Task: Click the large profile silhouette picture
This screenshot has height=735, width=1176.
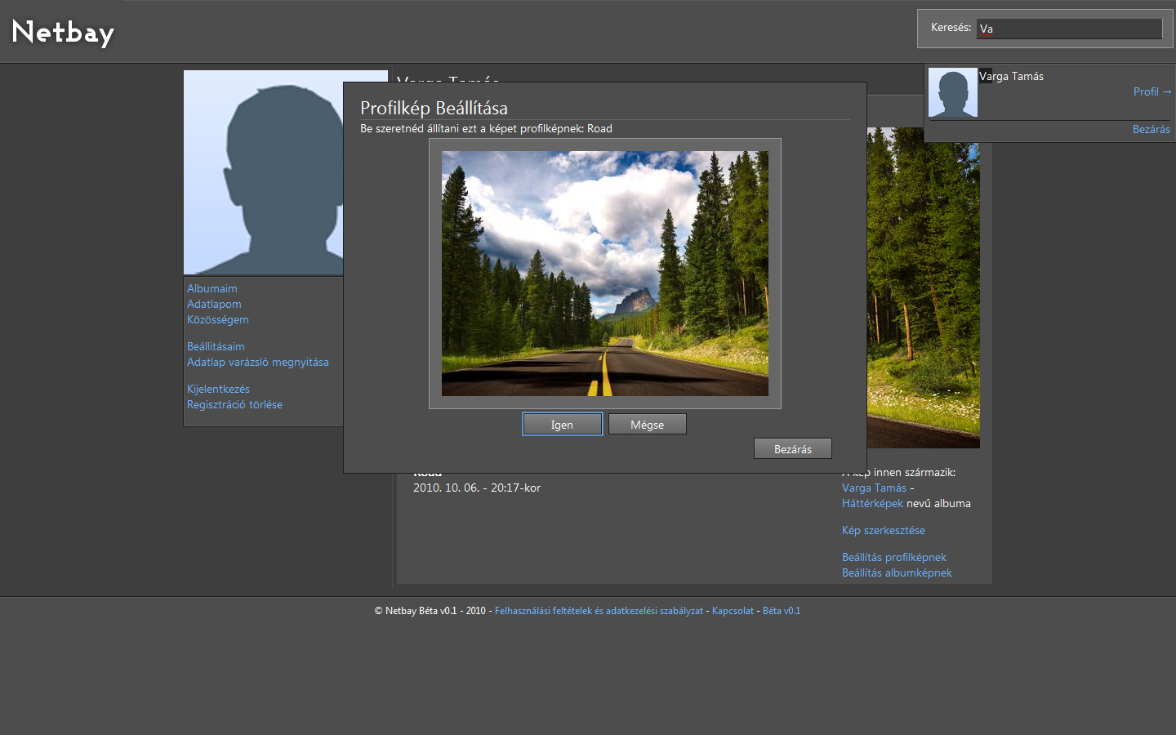Action: click(262, 172)
